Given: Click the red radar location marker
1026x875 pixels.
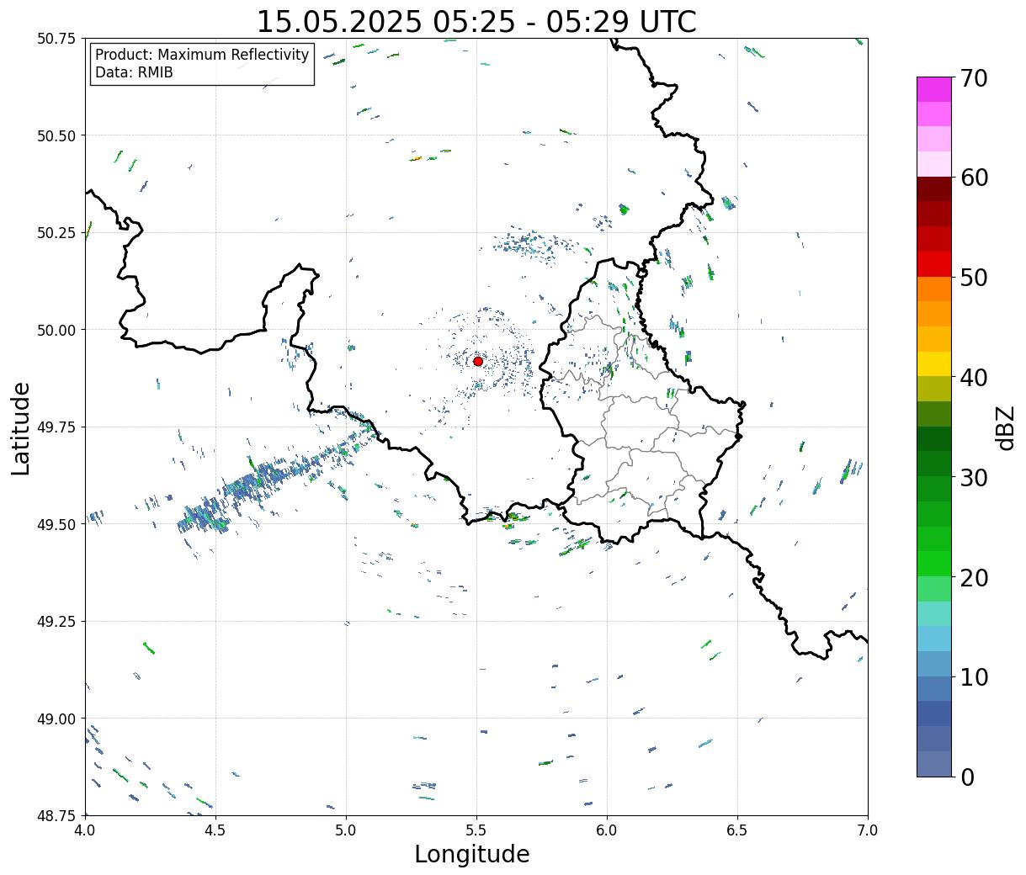Looking at the screenshot, I should 477,361.
